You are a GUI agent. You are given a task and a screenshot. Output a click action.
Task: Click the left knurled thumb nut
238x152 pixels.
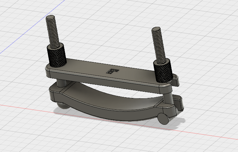57,55
